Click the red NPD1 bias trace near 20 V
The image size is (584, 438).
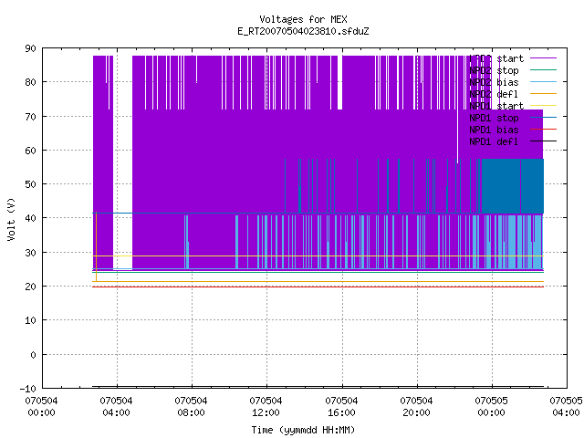(318, 287)
